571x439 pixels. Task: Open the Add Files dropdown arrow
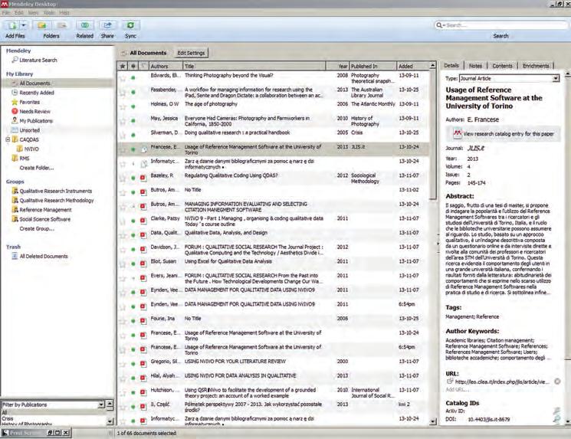[x=24, y=25]
